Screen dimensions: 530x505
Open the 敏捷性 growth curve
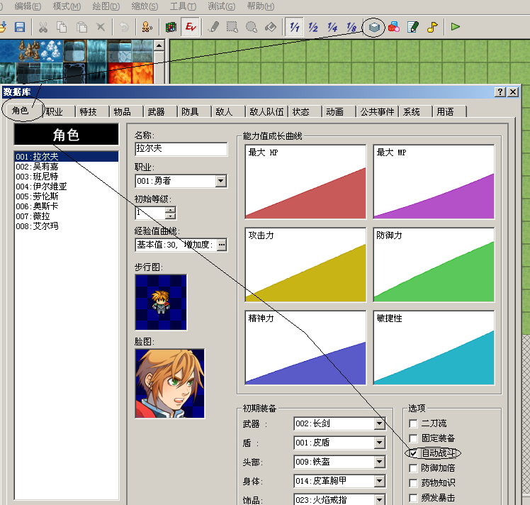coord(434,348)
